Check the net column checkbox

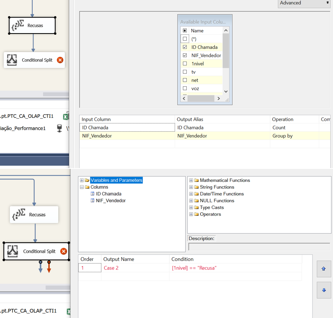click(185, 80)
